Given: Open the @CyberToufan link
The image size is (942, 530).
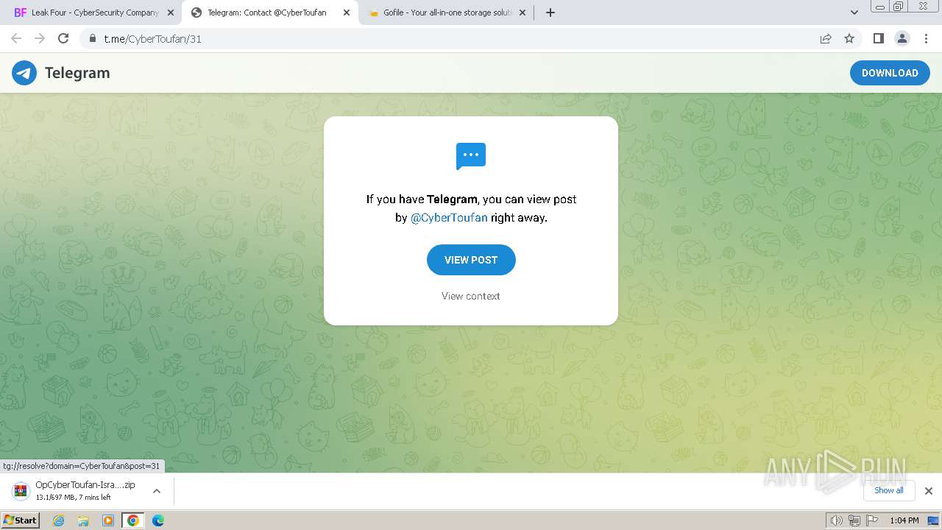Looking at the screenshot, I should 449,218.
